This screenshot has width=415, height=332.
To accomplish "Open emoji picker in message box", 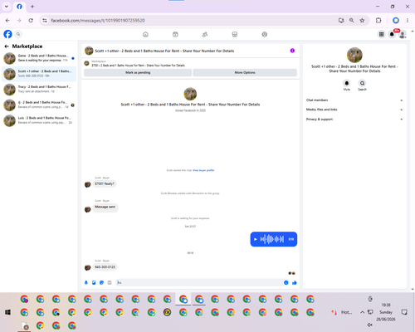I will [x=286, y=282].
